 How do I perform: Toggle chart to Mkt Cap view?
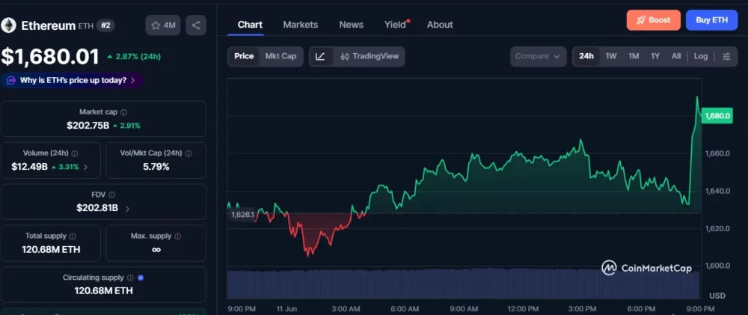280,56
